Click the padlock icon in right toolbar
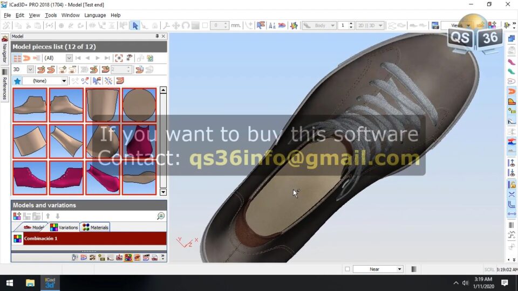Screen dimensions: 518x291 (x=512, y=185)
